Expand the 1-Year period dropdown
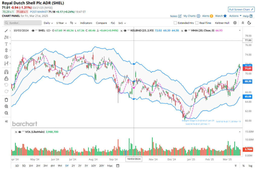This screenshot has width=259, height=173. click(x=61, y=23)
